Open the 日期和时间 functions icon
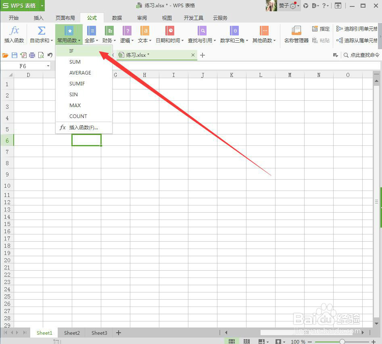 pos(170,31)
